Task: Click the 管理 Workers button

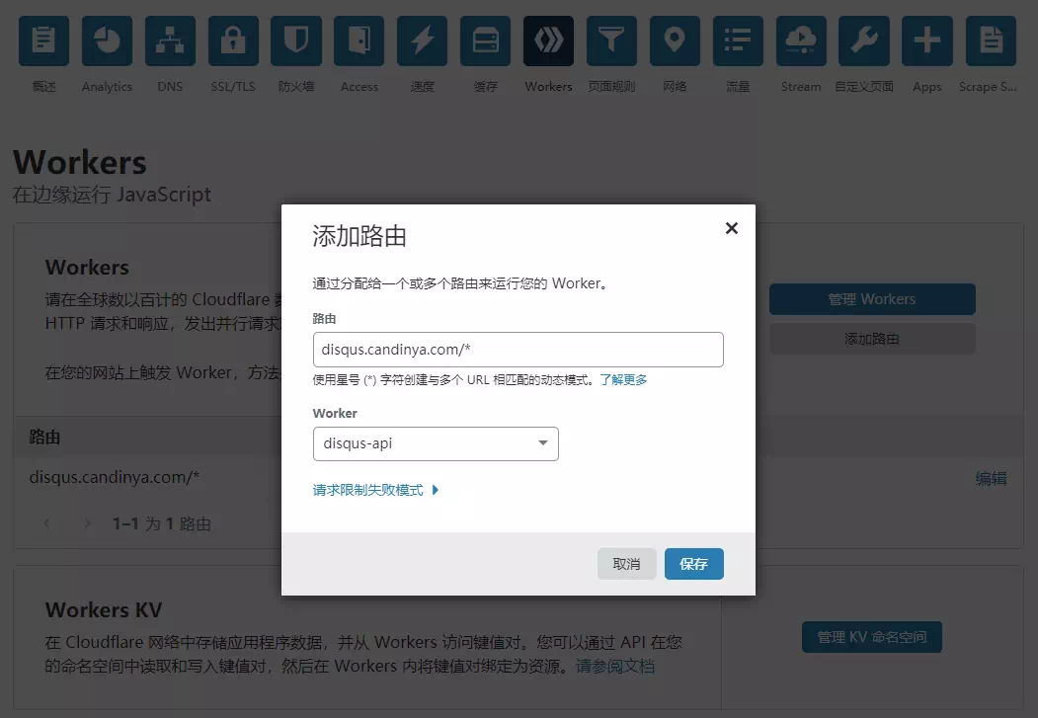Action: [x=872, y=299]
